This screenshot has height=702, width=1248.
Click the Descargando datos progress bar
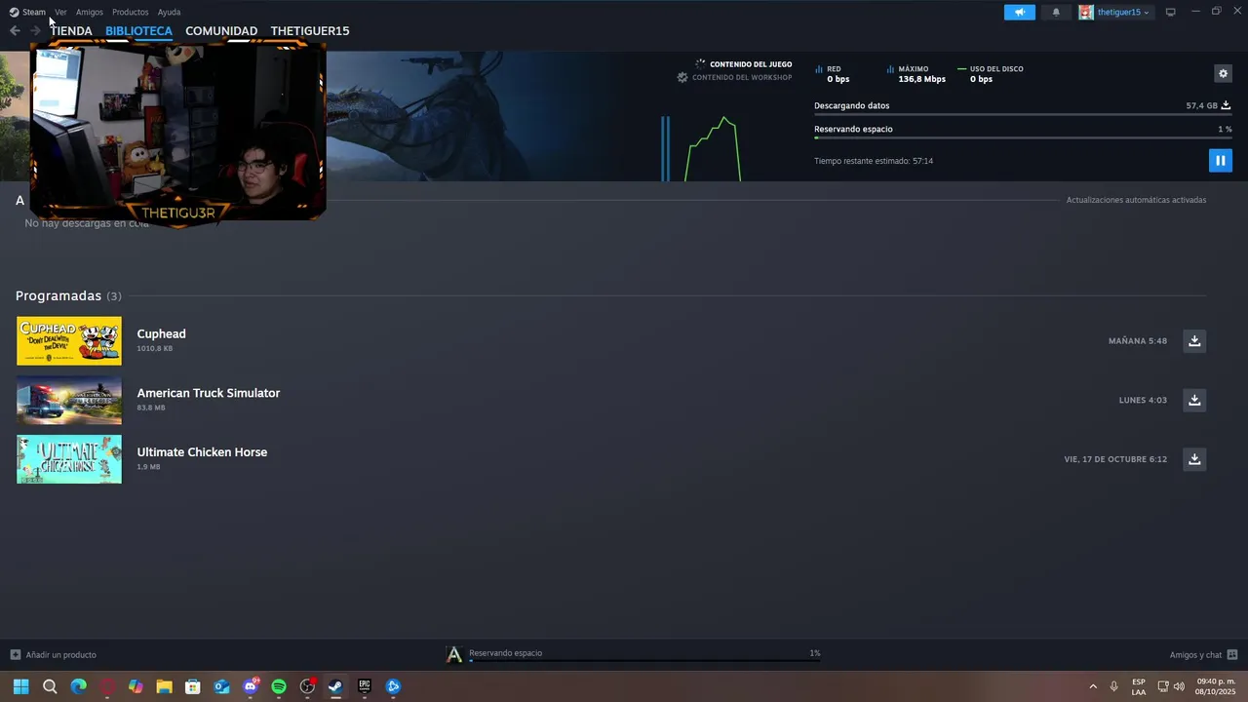point(1022,115)
